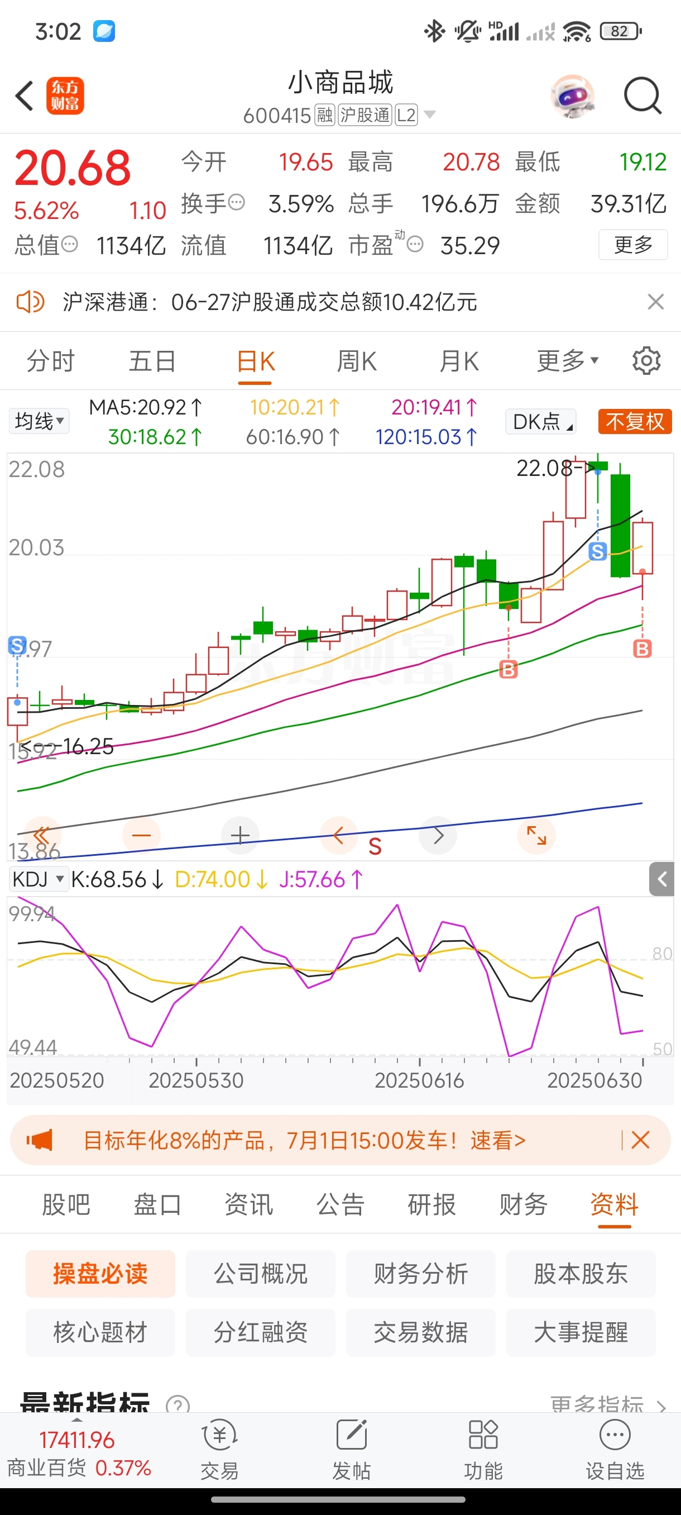The image size is (681, 1515).
Task: Open the 更多指标 link
Action: 608,1404
